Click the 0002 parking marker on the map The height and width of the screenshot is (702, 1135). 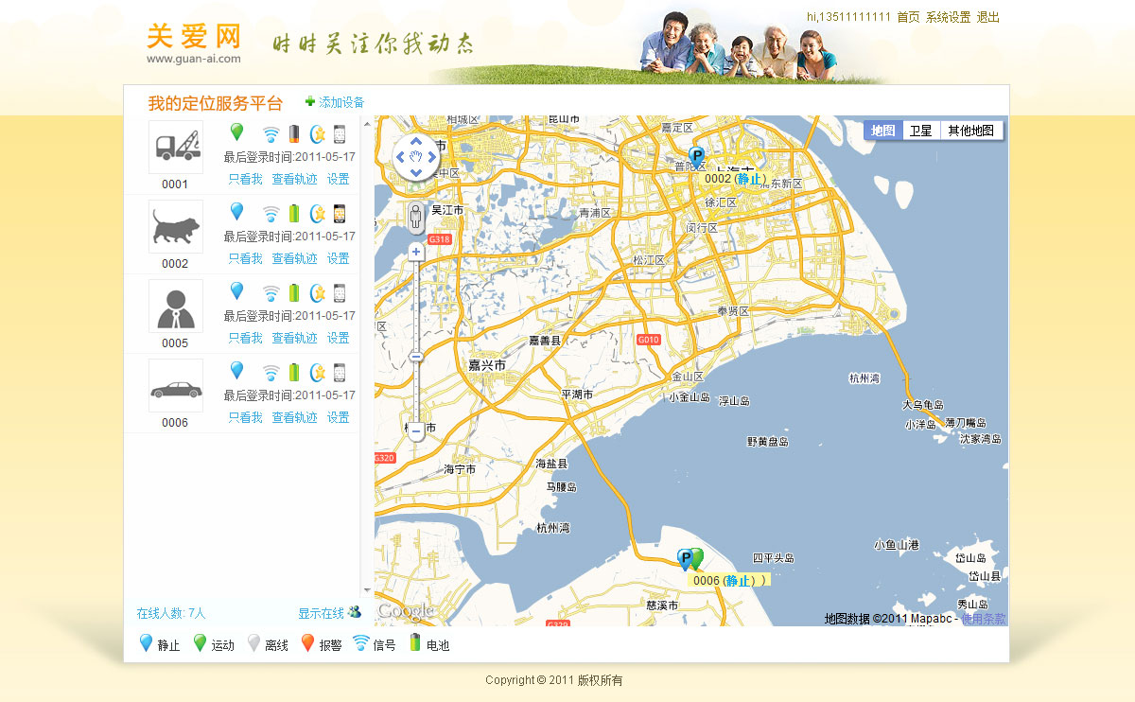point(697,157)
